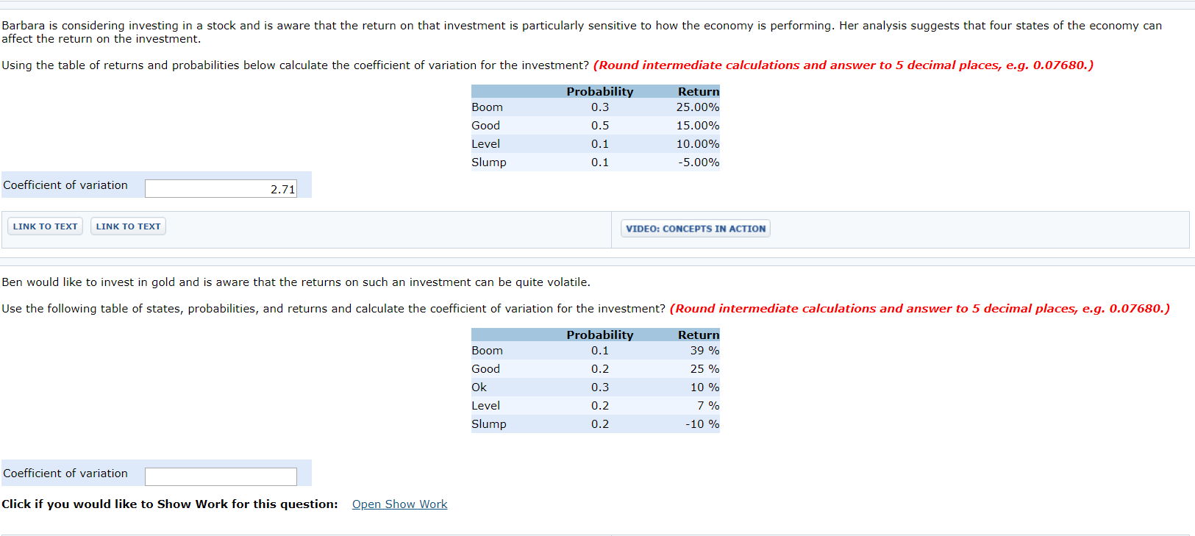Click the 39 % Boom return in Ben's table

706,350
